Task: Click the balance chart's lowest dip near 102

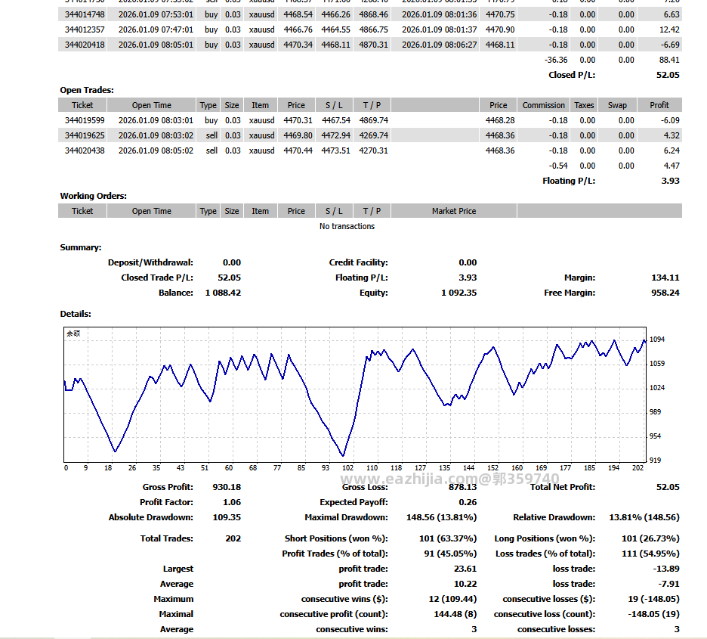Action: click(x=343, y=455)
